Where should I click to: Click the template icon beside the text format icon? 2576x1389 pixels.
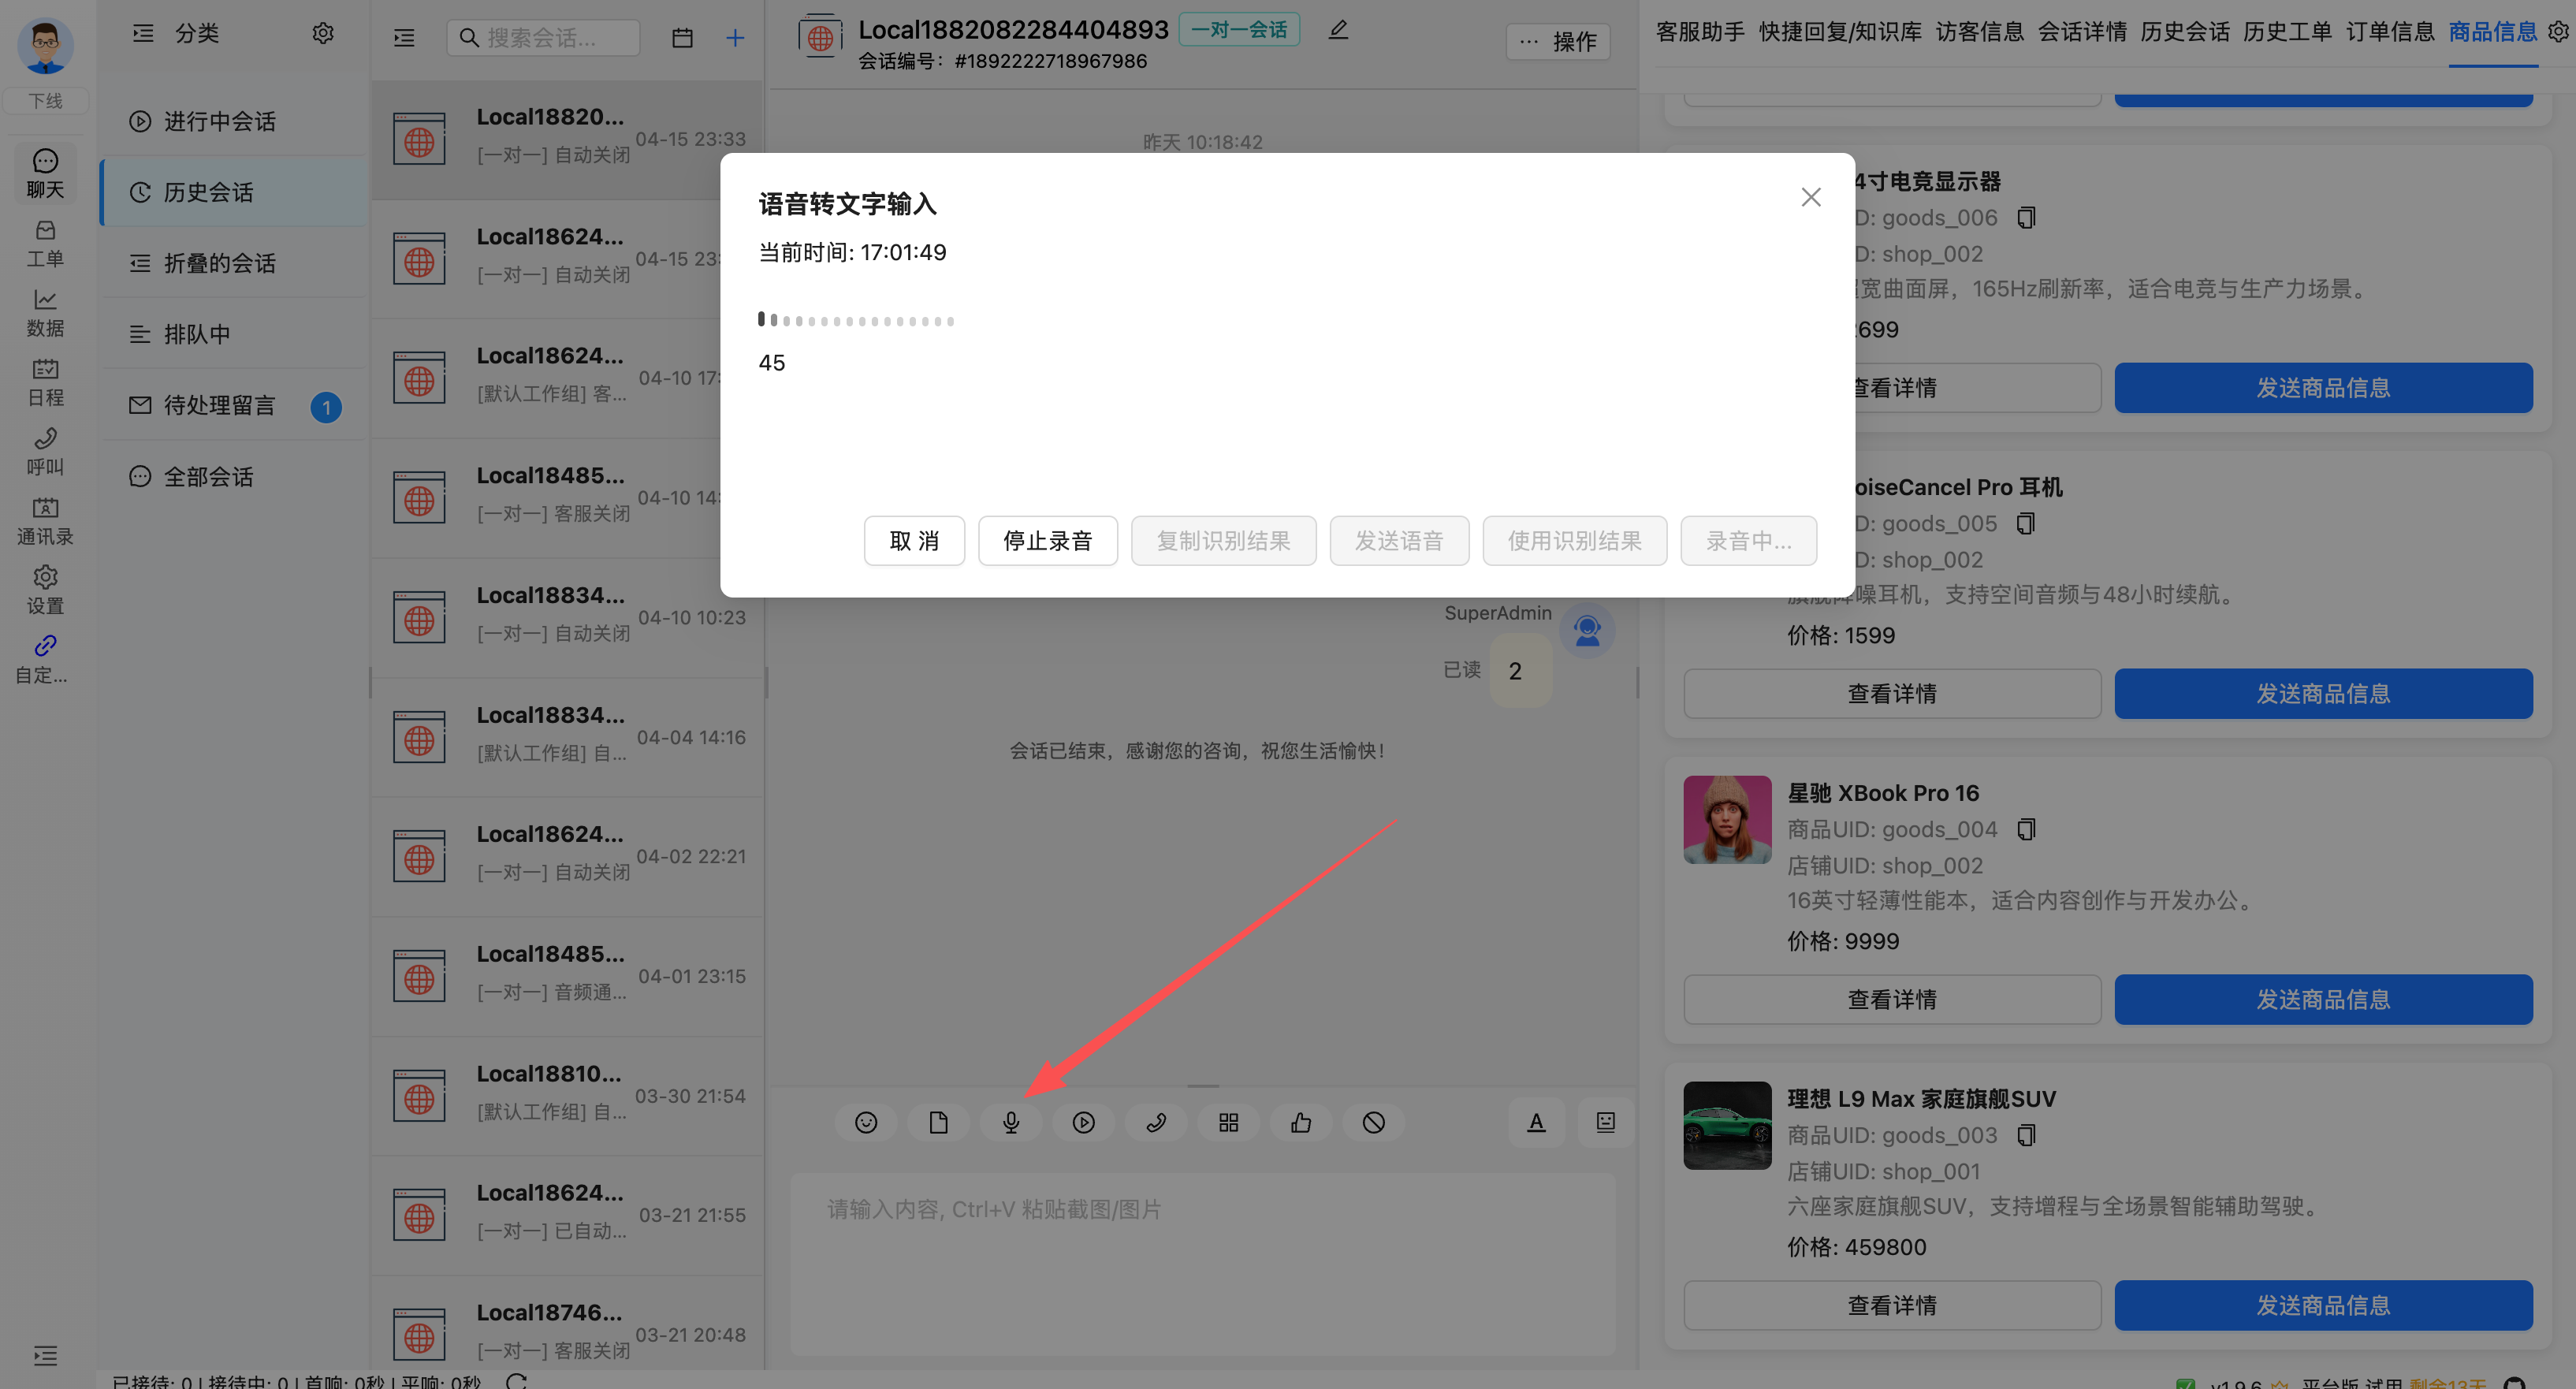pyautogui.click(x=1605, y=1122)
